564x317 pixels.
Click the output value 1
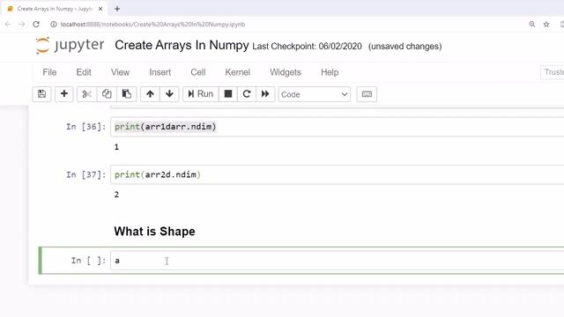(x=116, y=147)
